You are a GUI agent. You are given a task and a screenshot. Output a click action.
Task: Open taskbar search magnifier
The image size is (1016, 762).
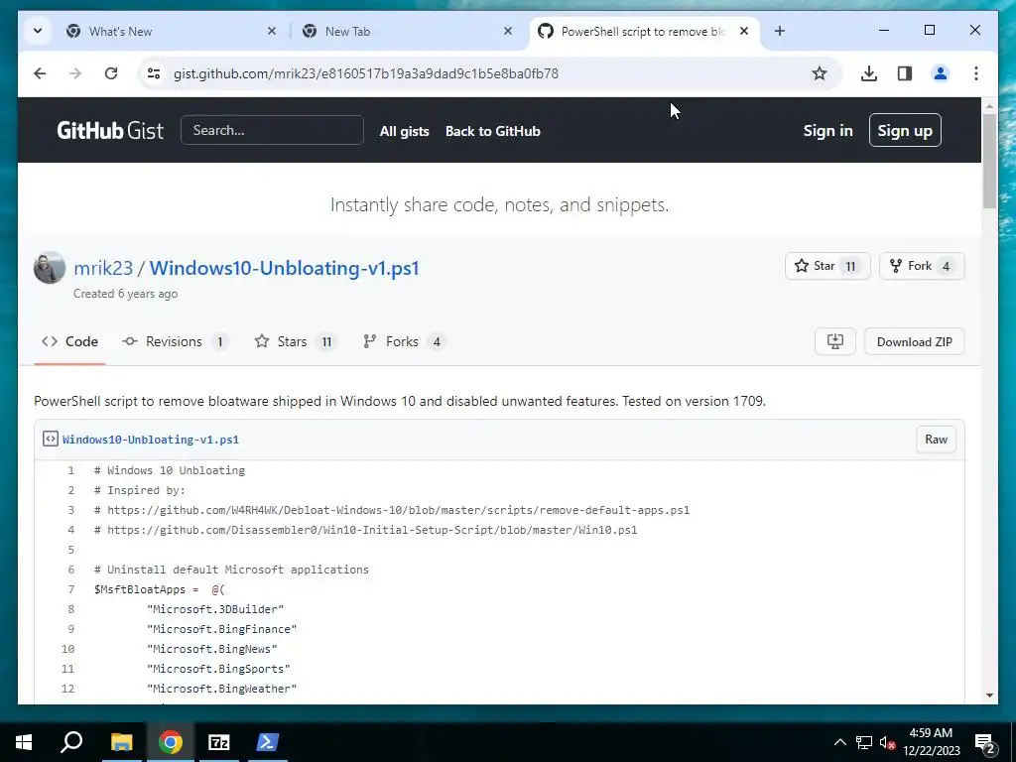[71, 742]
